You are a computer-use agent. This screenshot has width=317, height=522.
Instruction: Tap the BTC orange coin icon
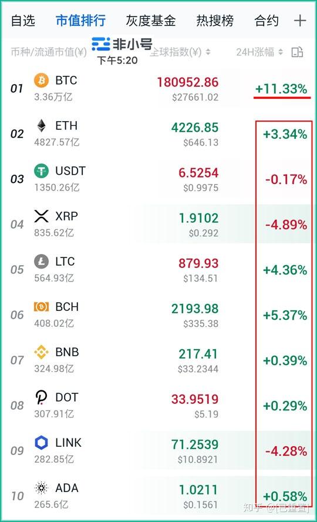[41, 81]
